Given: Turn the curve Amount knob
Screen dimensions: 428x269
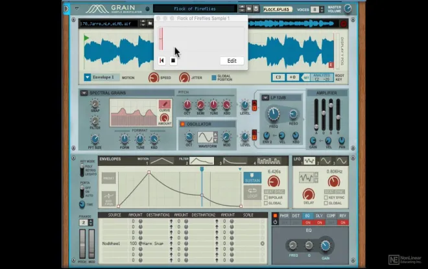Looking at the screenshot, I should pyautogui.click(x=165, y=118).
